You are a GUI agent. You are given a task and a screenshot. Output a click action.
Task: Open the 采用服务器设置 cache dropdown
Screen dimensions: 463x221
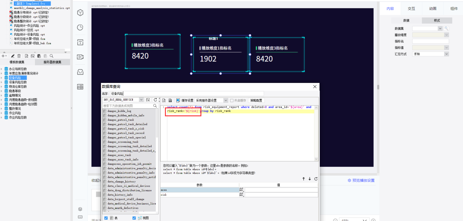[226, 100]
